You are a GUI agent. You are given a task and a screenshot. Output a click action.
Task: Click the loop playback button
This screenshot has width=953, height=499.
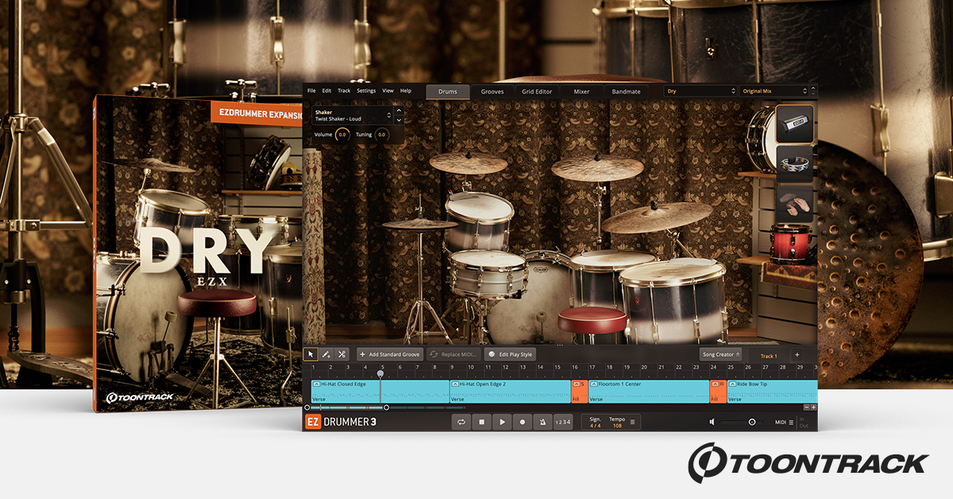coord(461,422)
